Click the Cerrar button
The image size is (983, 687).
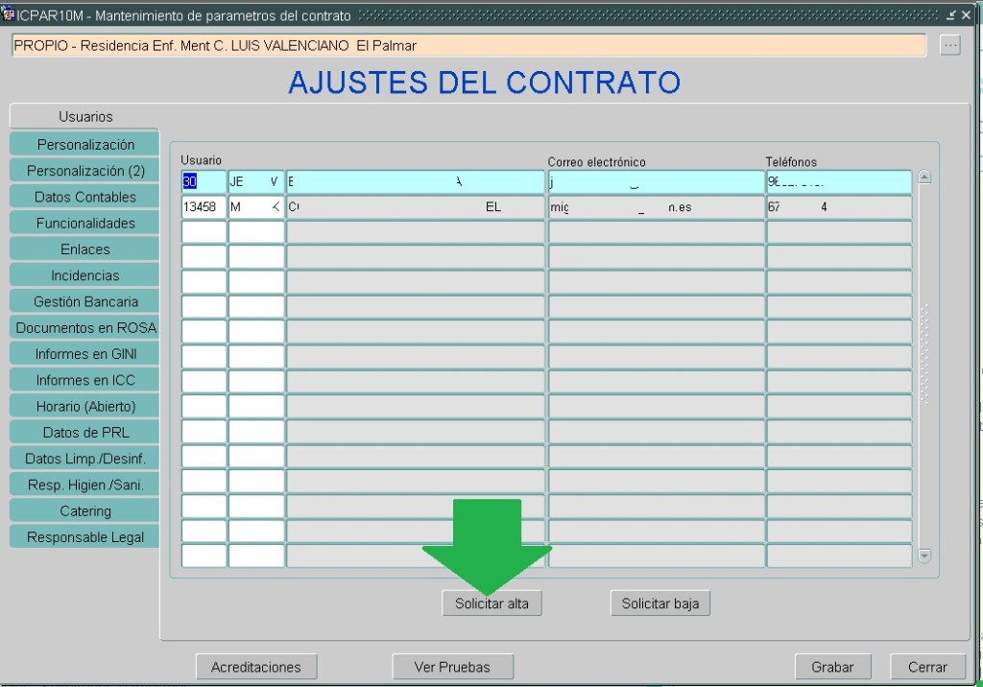point(926,667)
